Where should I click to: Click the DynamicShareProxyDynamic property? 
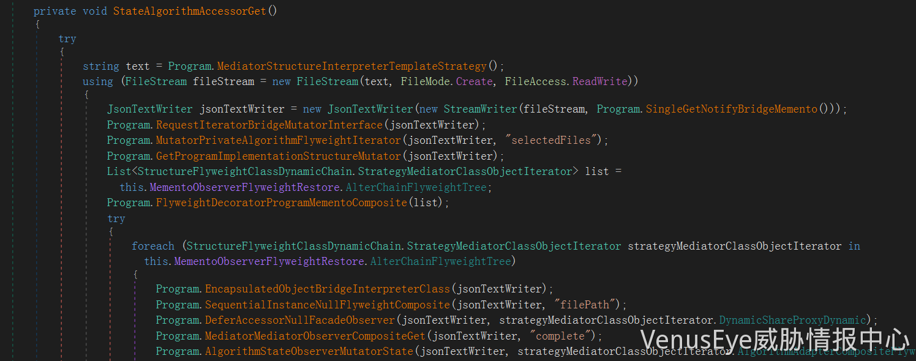click(x=792, y=320)
